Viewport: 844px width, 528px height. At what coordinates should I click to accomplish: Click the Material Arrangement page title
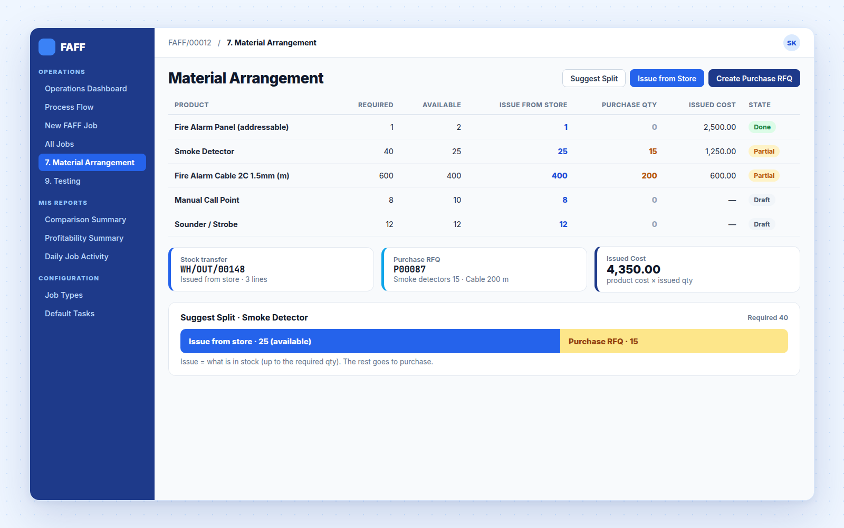point(246,78)
